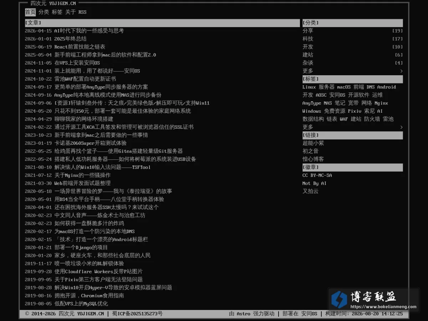The height and width of the screenshot is (321, 428).
Task: Click the 雷池 tag
Action: [x=388, y=119]
